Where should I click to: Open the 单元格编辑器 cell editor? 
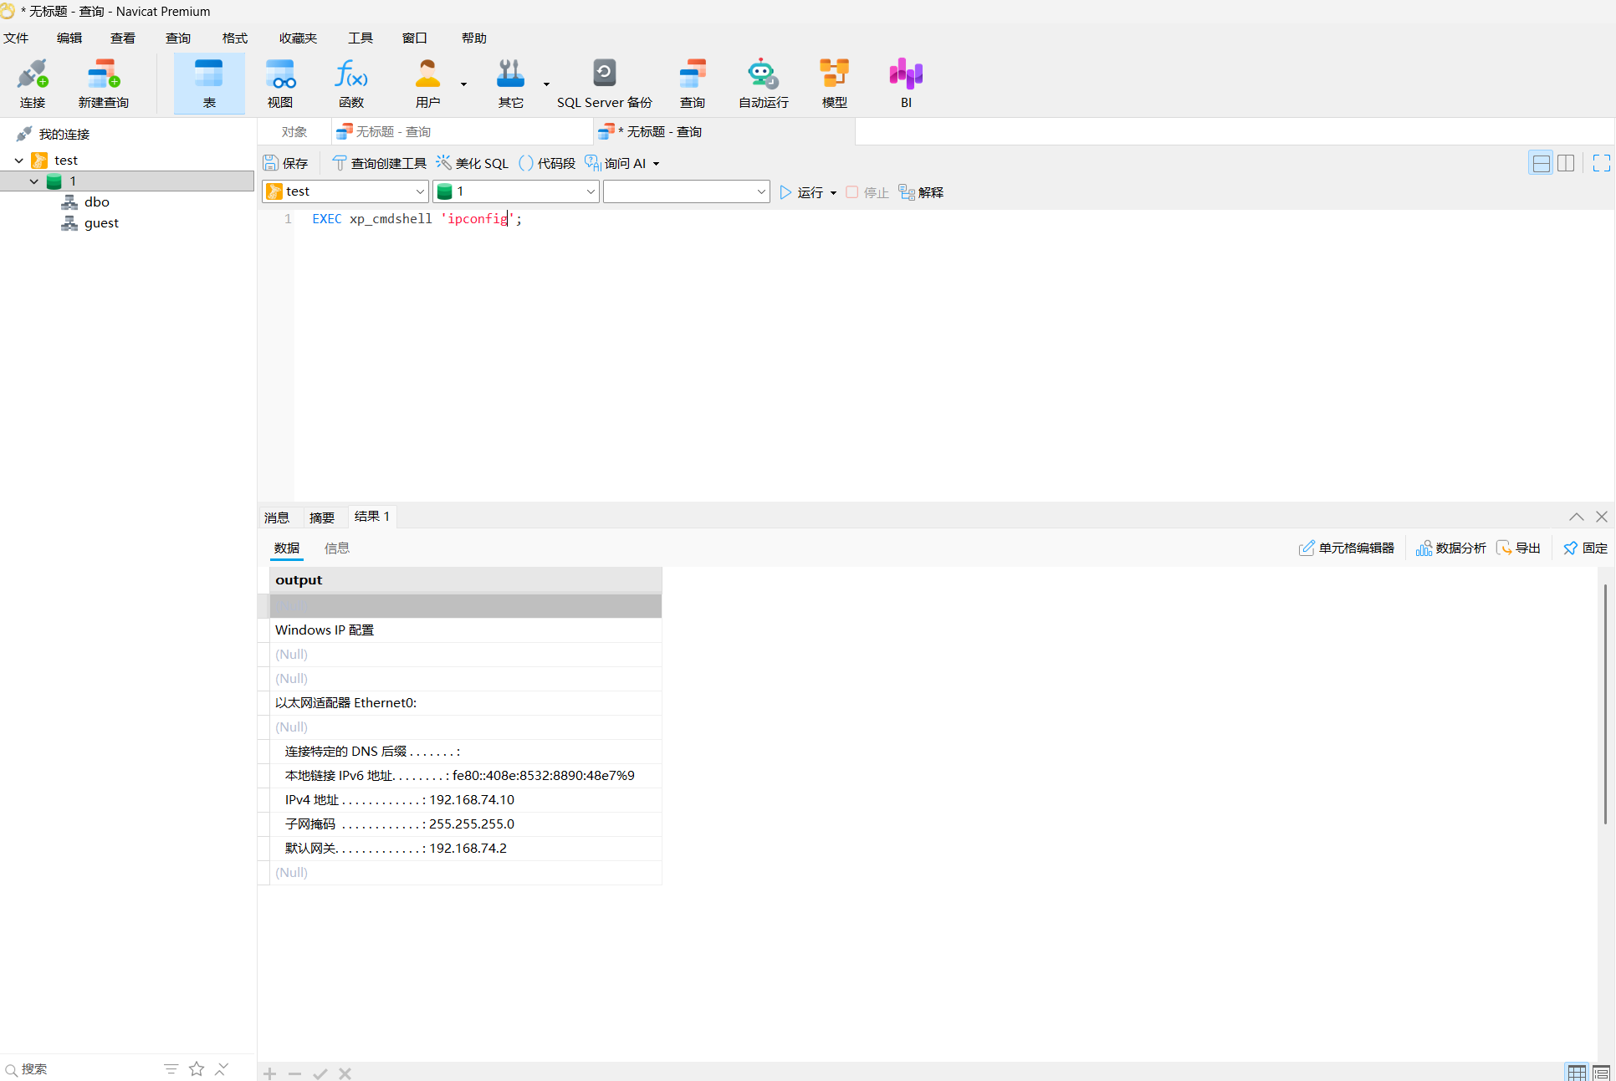1347,548
